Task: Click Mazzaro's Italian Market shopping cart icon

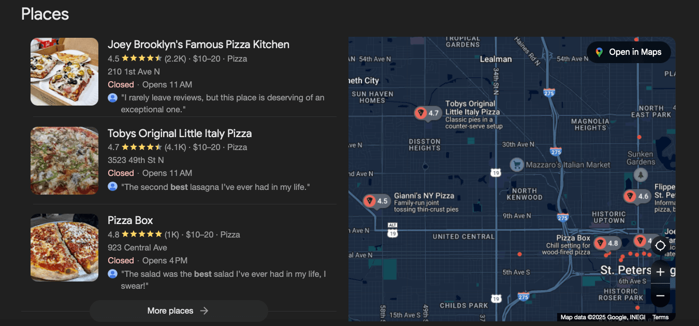Action: pyautogui.click(x=516, y=165)
